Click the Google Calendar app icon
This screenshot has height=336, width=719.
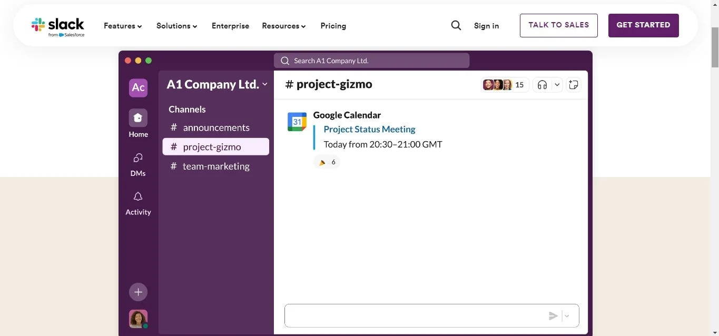click(297, 122)
